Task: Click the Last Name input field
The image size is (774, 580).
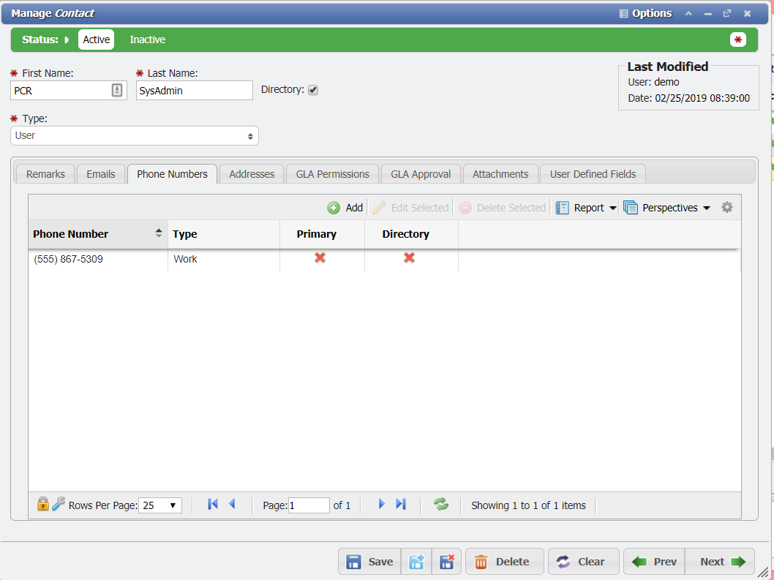Action: [x=194, y=90]
